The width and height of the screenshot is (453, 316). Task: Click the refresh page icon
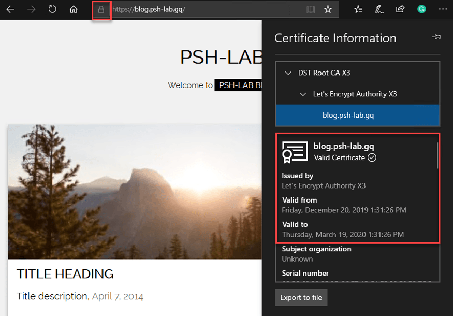tap(52, 9)
